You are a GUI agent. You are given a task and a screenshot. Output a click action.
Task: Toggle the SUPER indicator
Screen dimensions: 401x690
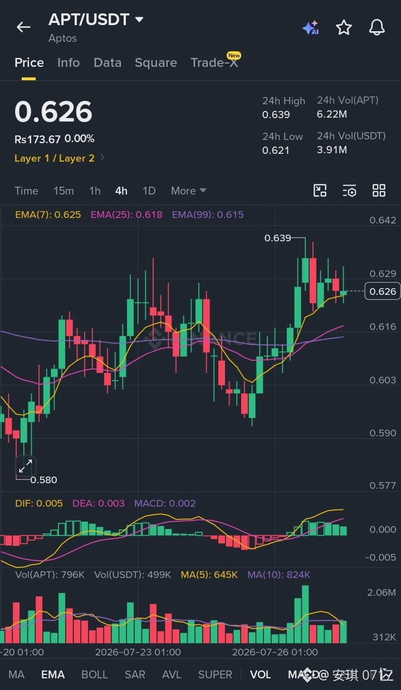[x=215, y=674]
